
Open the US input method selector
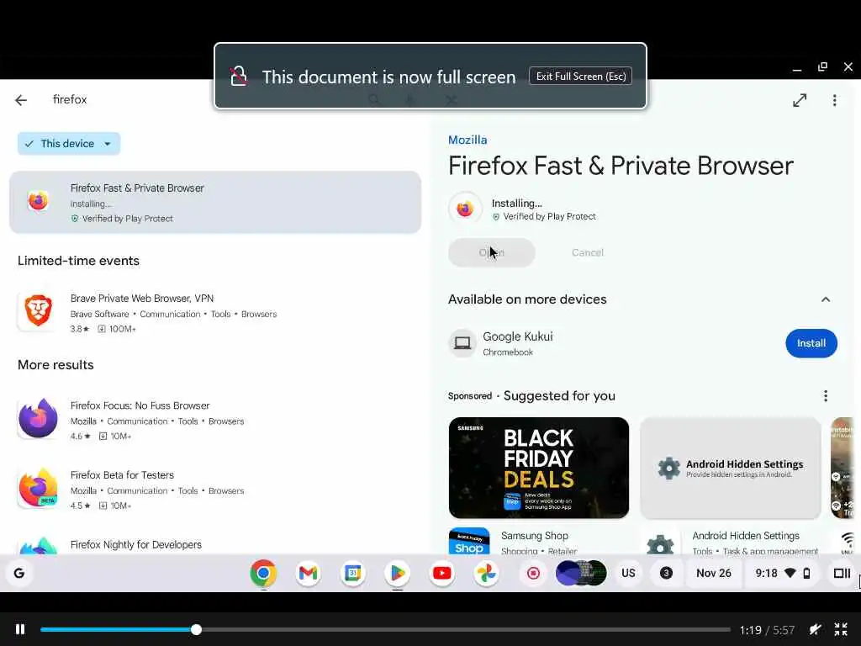628,574
